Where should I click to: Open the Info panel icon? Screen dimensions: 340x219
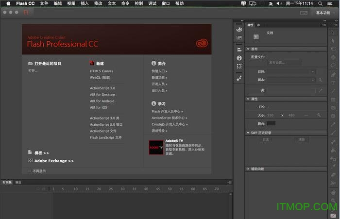[239, 58]
